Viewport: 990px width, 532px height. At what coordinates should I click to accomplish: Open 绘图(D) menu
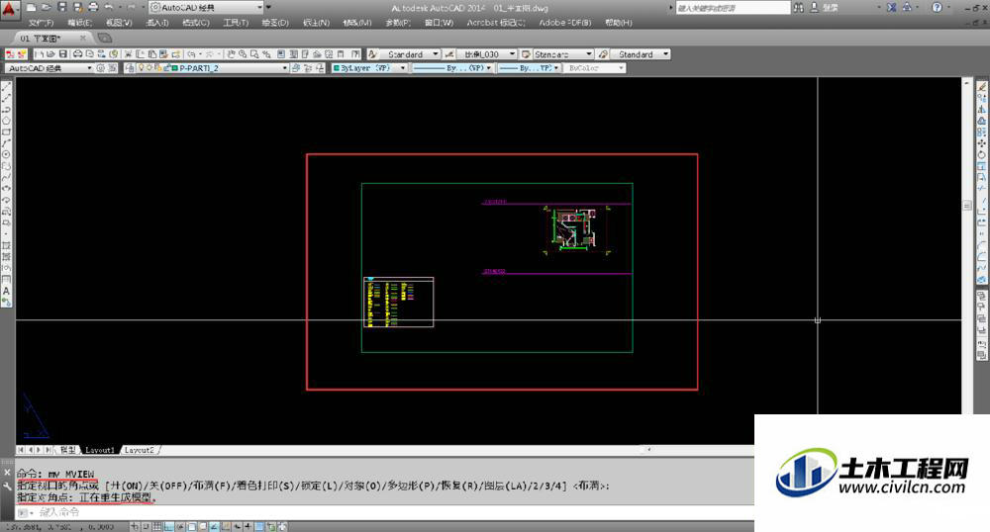point(274,22)
